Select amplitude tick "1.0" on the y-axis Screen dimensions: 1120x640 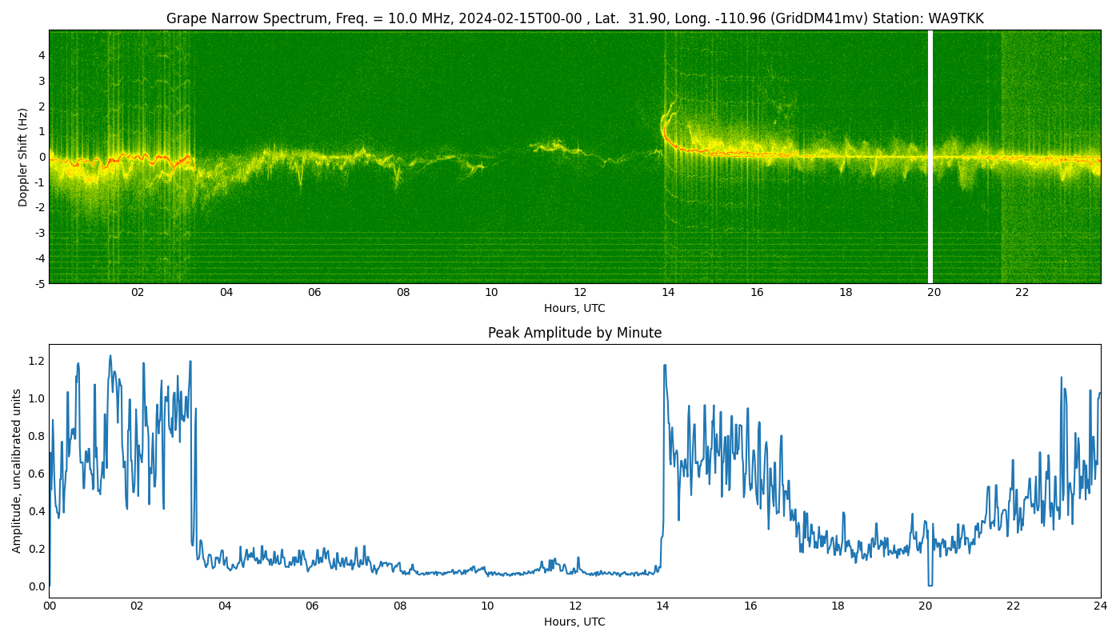[x=37, y=398]
